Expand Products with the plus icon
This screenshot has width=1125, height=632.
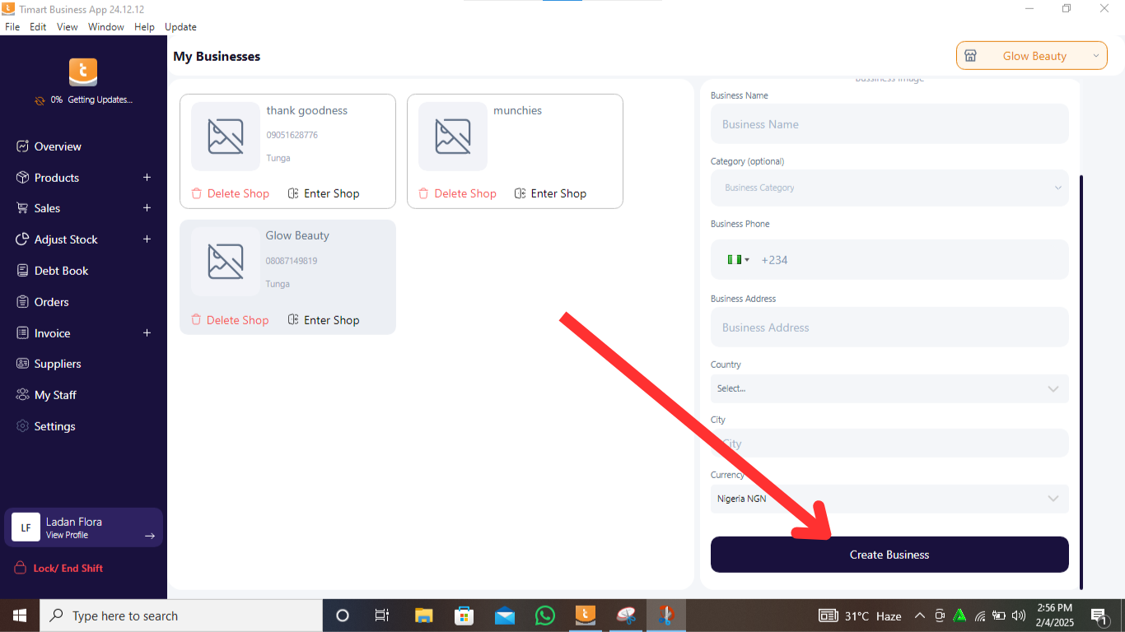(x=147, y=177)
